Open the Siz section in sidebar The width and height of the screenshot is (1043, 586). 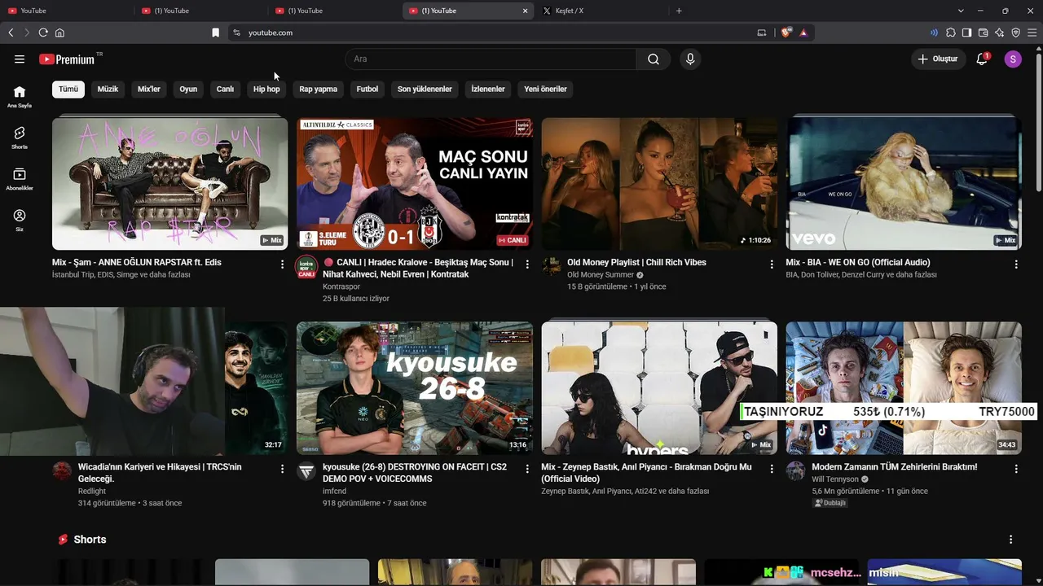pyautogui.click(x=20, y=220)
